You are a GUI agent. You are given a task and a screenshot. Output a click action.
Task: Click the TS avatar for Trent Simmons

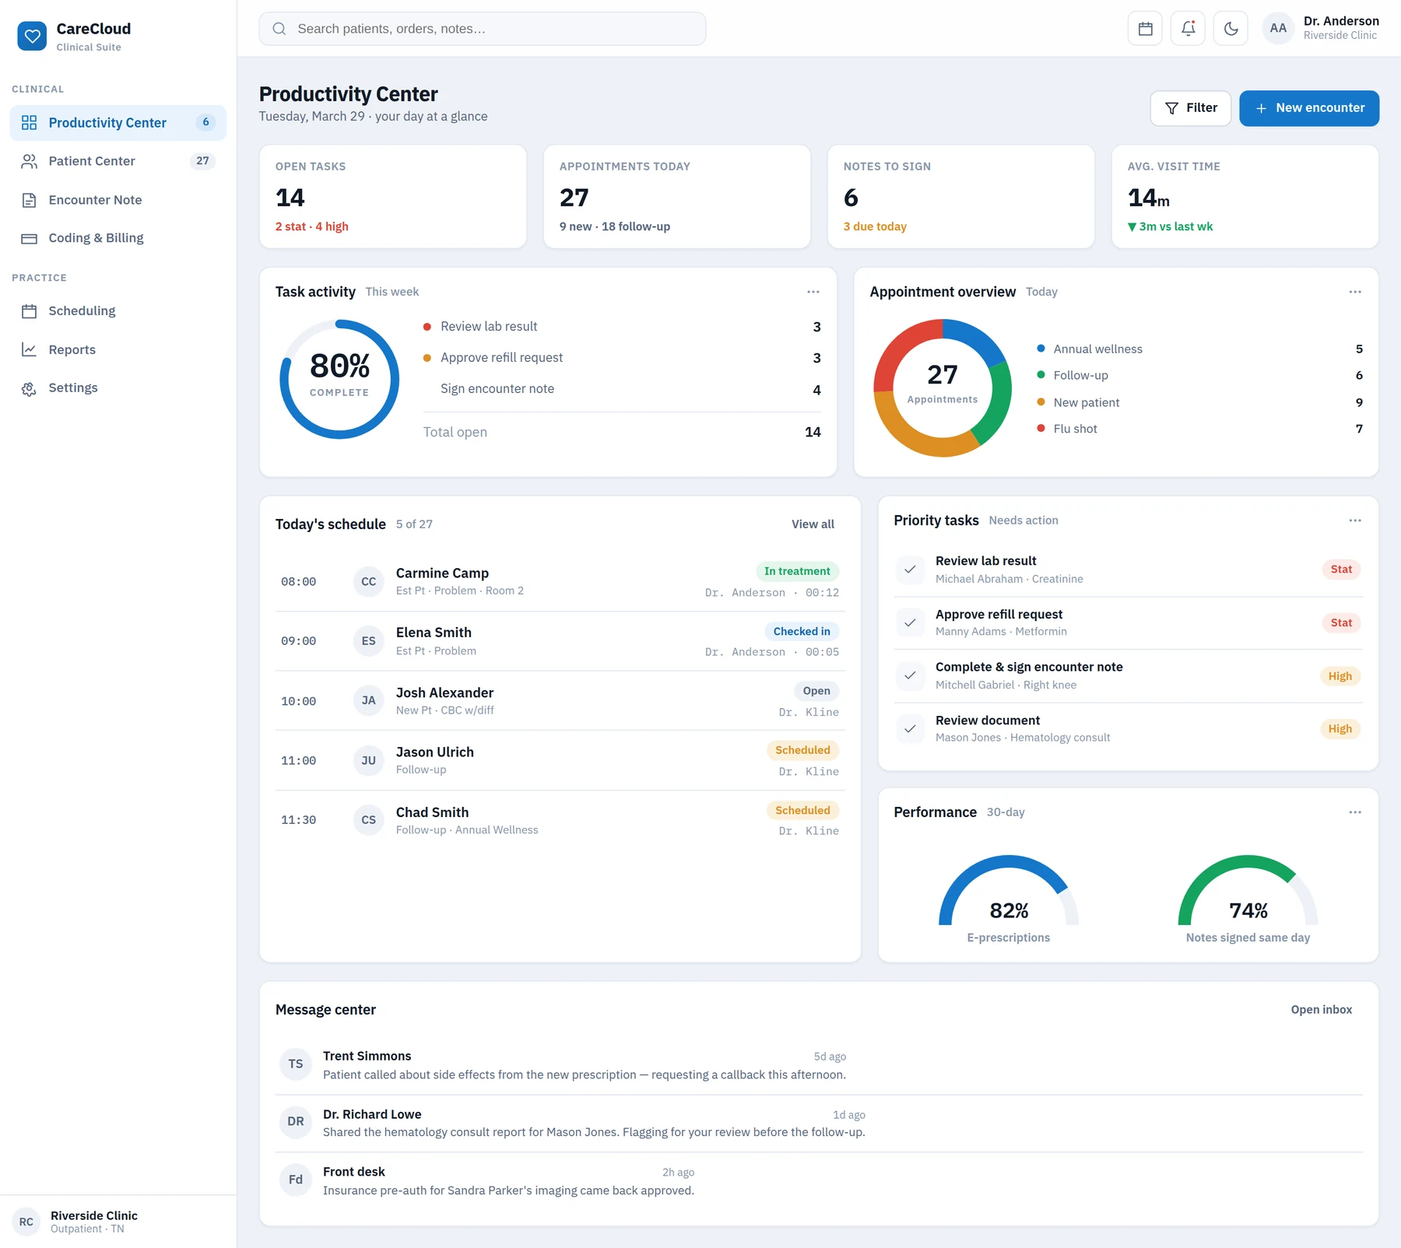pos(295,1064)
